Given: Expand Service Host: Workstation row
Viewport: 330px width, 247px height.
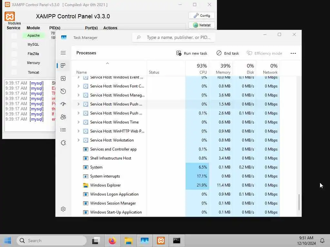Looking at the screenshot, I should (78, 140).
